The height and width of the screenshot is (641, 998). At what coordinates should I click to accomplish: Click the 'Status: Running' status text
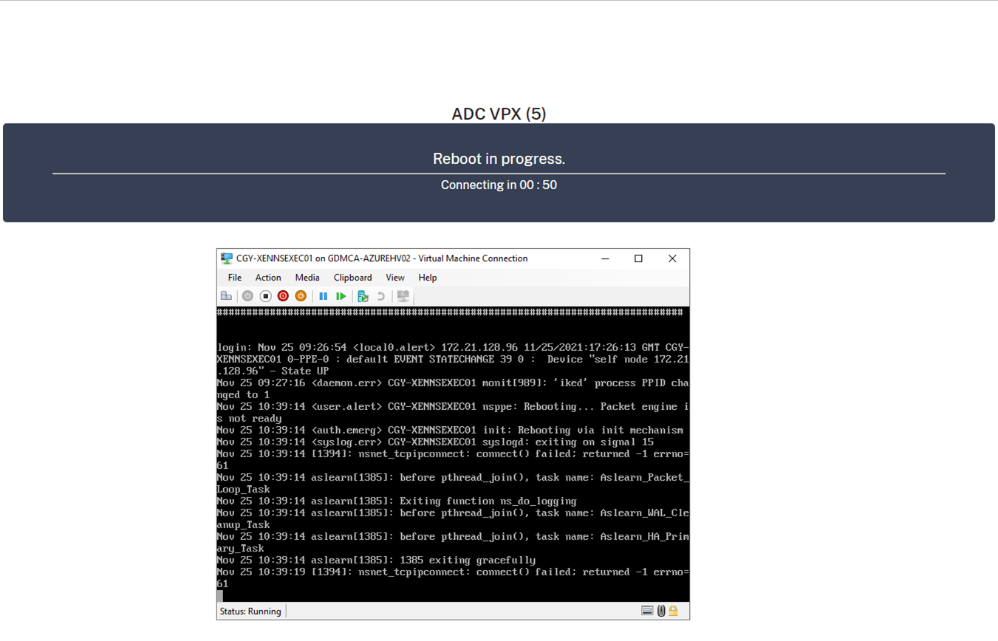point(250,611)
